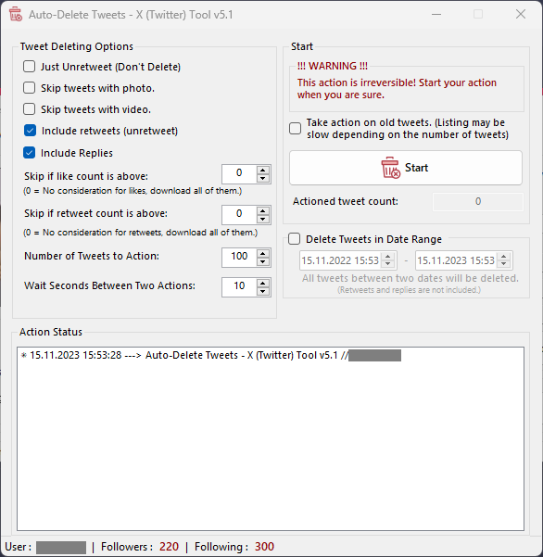Check Skip tweets with video
Image resolution: width=543 pixels, height=557 pixels.
(29, 109)
